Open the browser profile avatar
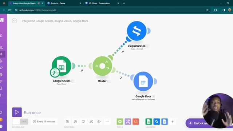This screenshot has height=131, width=233. click(x=230, y=10)
